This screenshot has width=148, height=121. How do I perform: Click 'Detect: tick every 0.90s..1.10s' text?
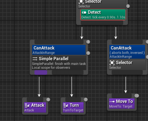[103, 17]
